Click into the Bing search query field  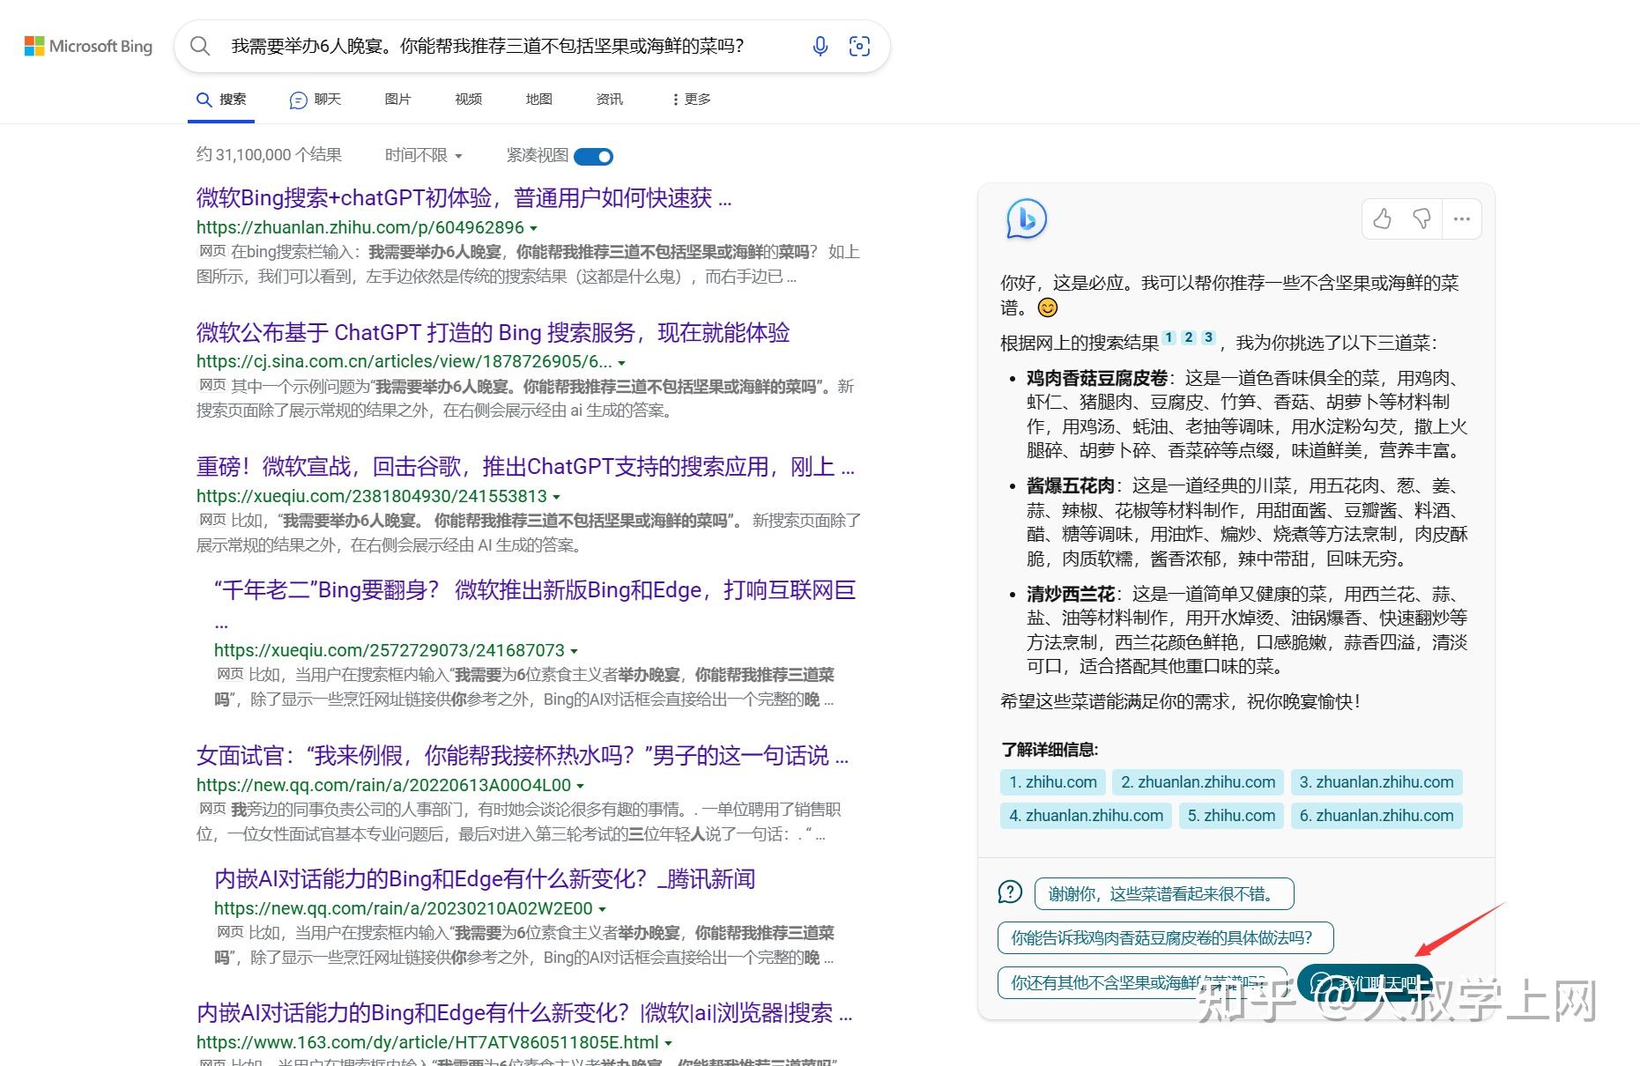click(x=487, y=46)
